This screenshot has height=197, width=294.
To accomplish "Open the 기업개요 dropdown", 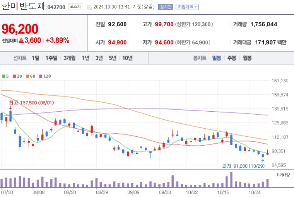I will click(187, 7).
